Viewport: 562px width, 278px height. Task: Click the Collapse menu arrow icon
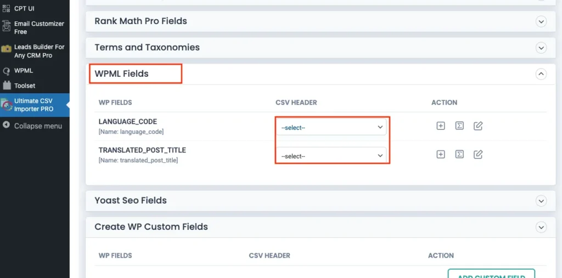[7, 126]
